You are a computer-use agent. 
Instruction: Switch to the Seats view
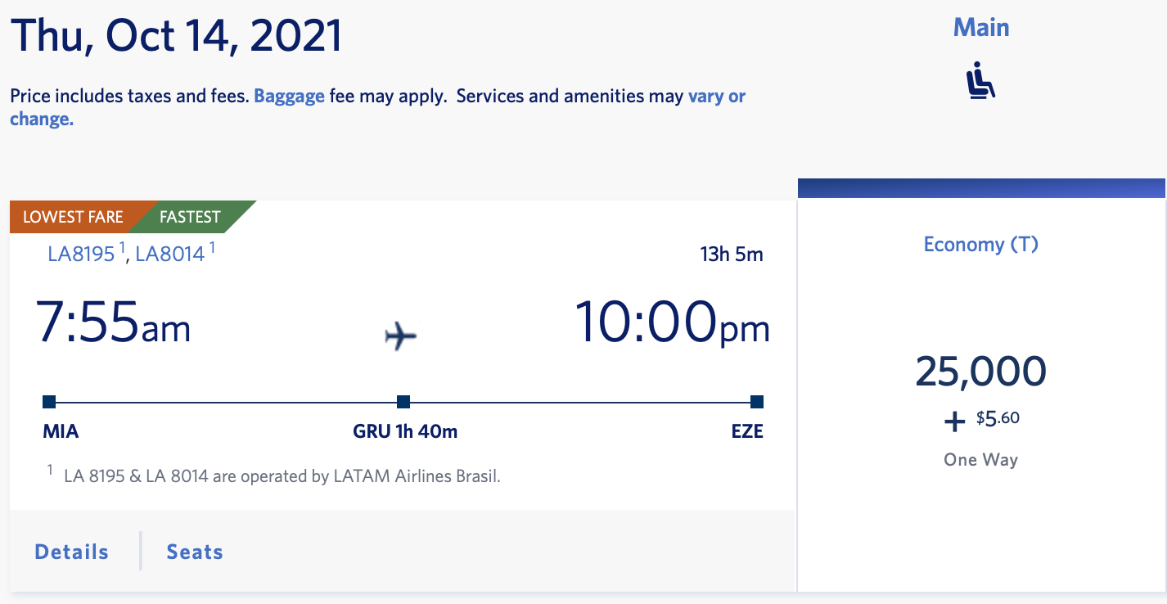pos(194,551)
